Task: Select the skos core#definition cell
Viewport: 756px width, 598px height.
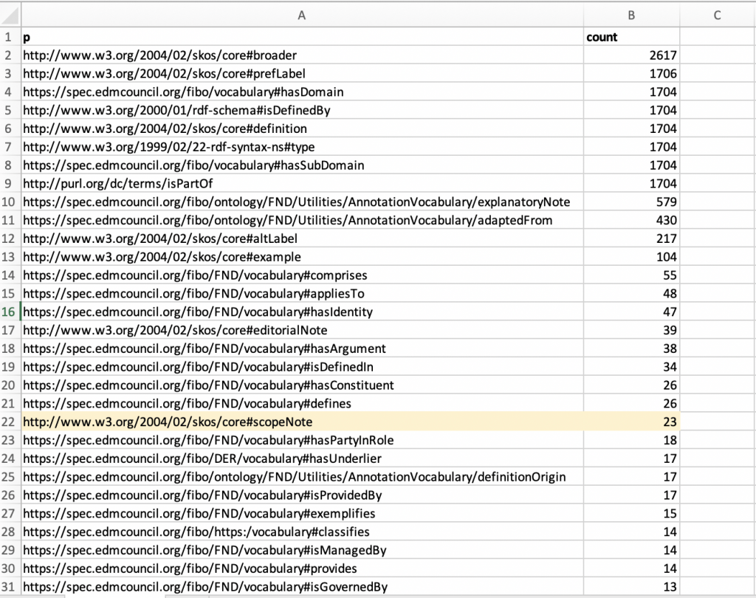Action: click(x=302, y=128)
